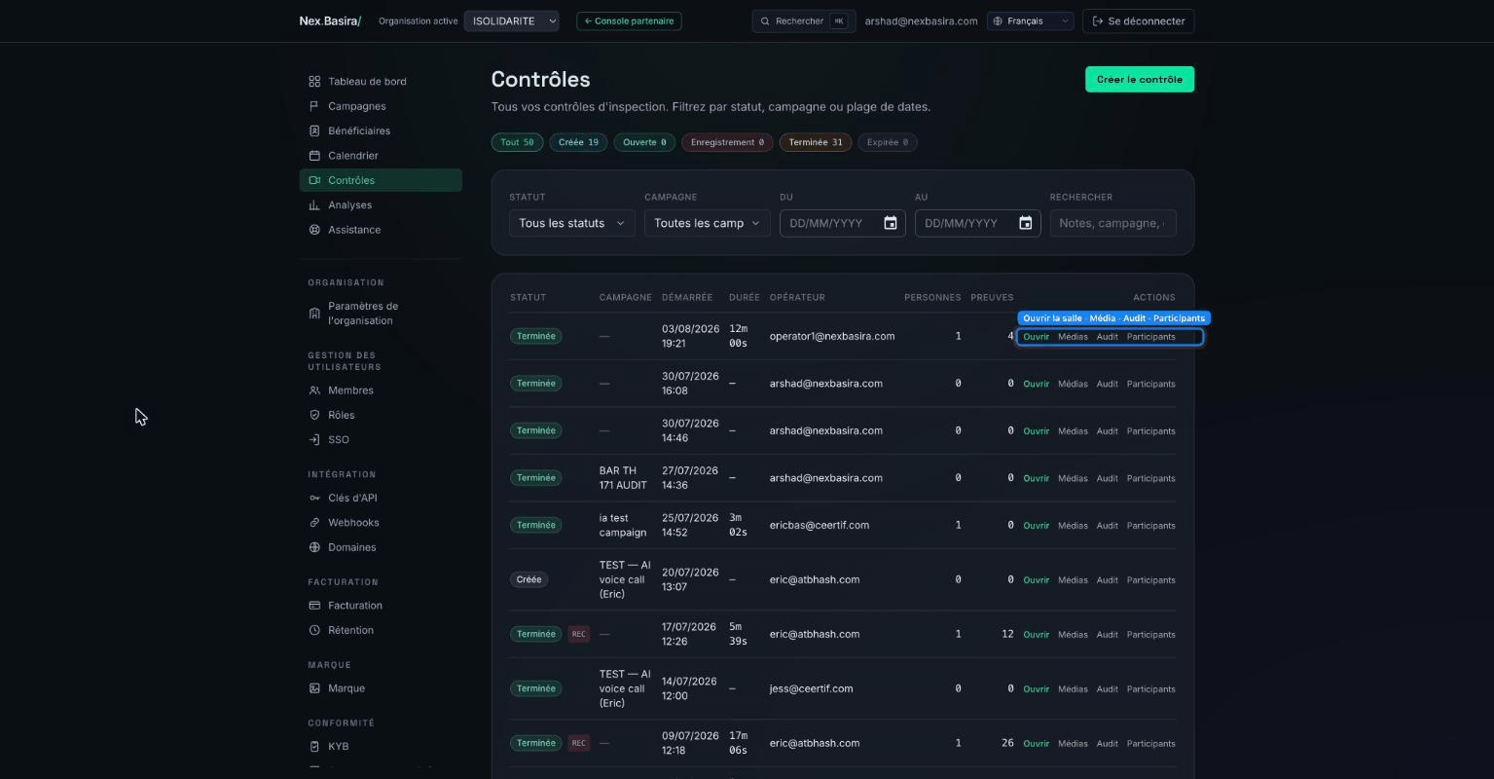
Task: Open the Français language dropdown
Action: pyautogui.click(x=1030, y=20)
